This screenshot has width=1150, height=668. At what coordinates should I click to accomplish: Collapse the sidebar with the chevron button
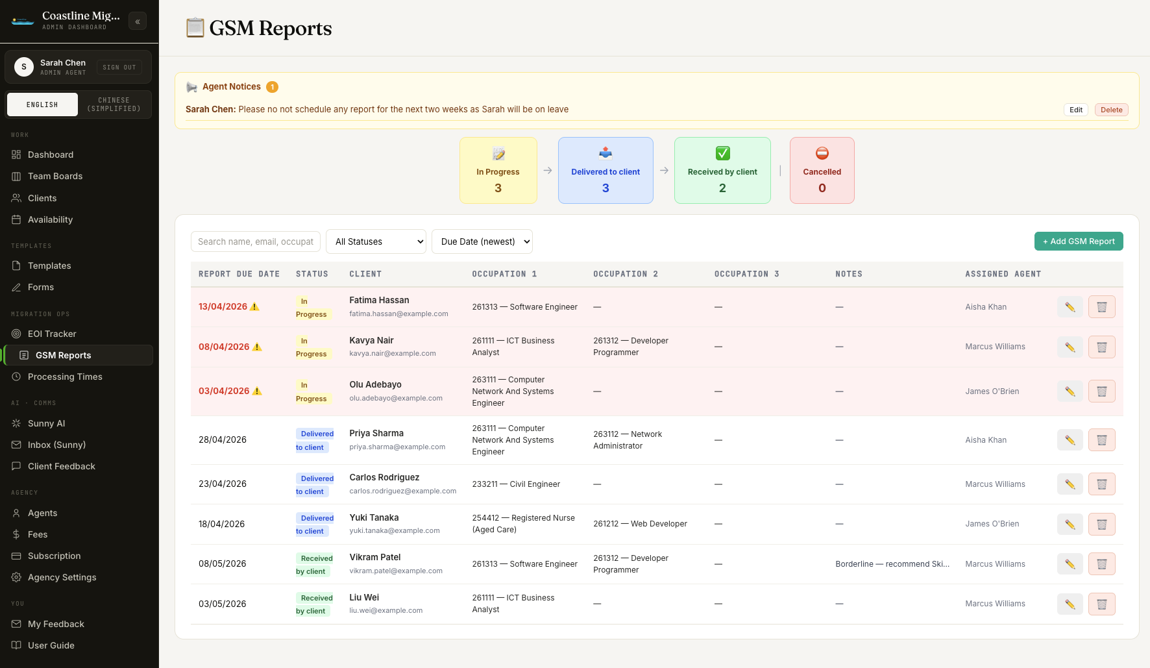pyautogui.click(x=138, y=21)
